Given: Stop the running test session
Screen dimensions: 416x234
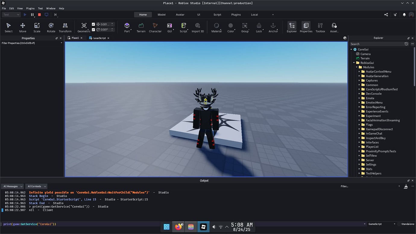Looking at the screenshot, I should (39, 14).
